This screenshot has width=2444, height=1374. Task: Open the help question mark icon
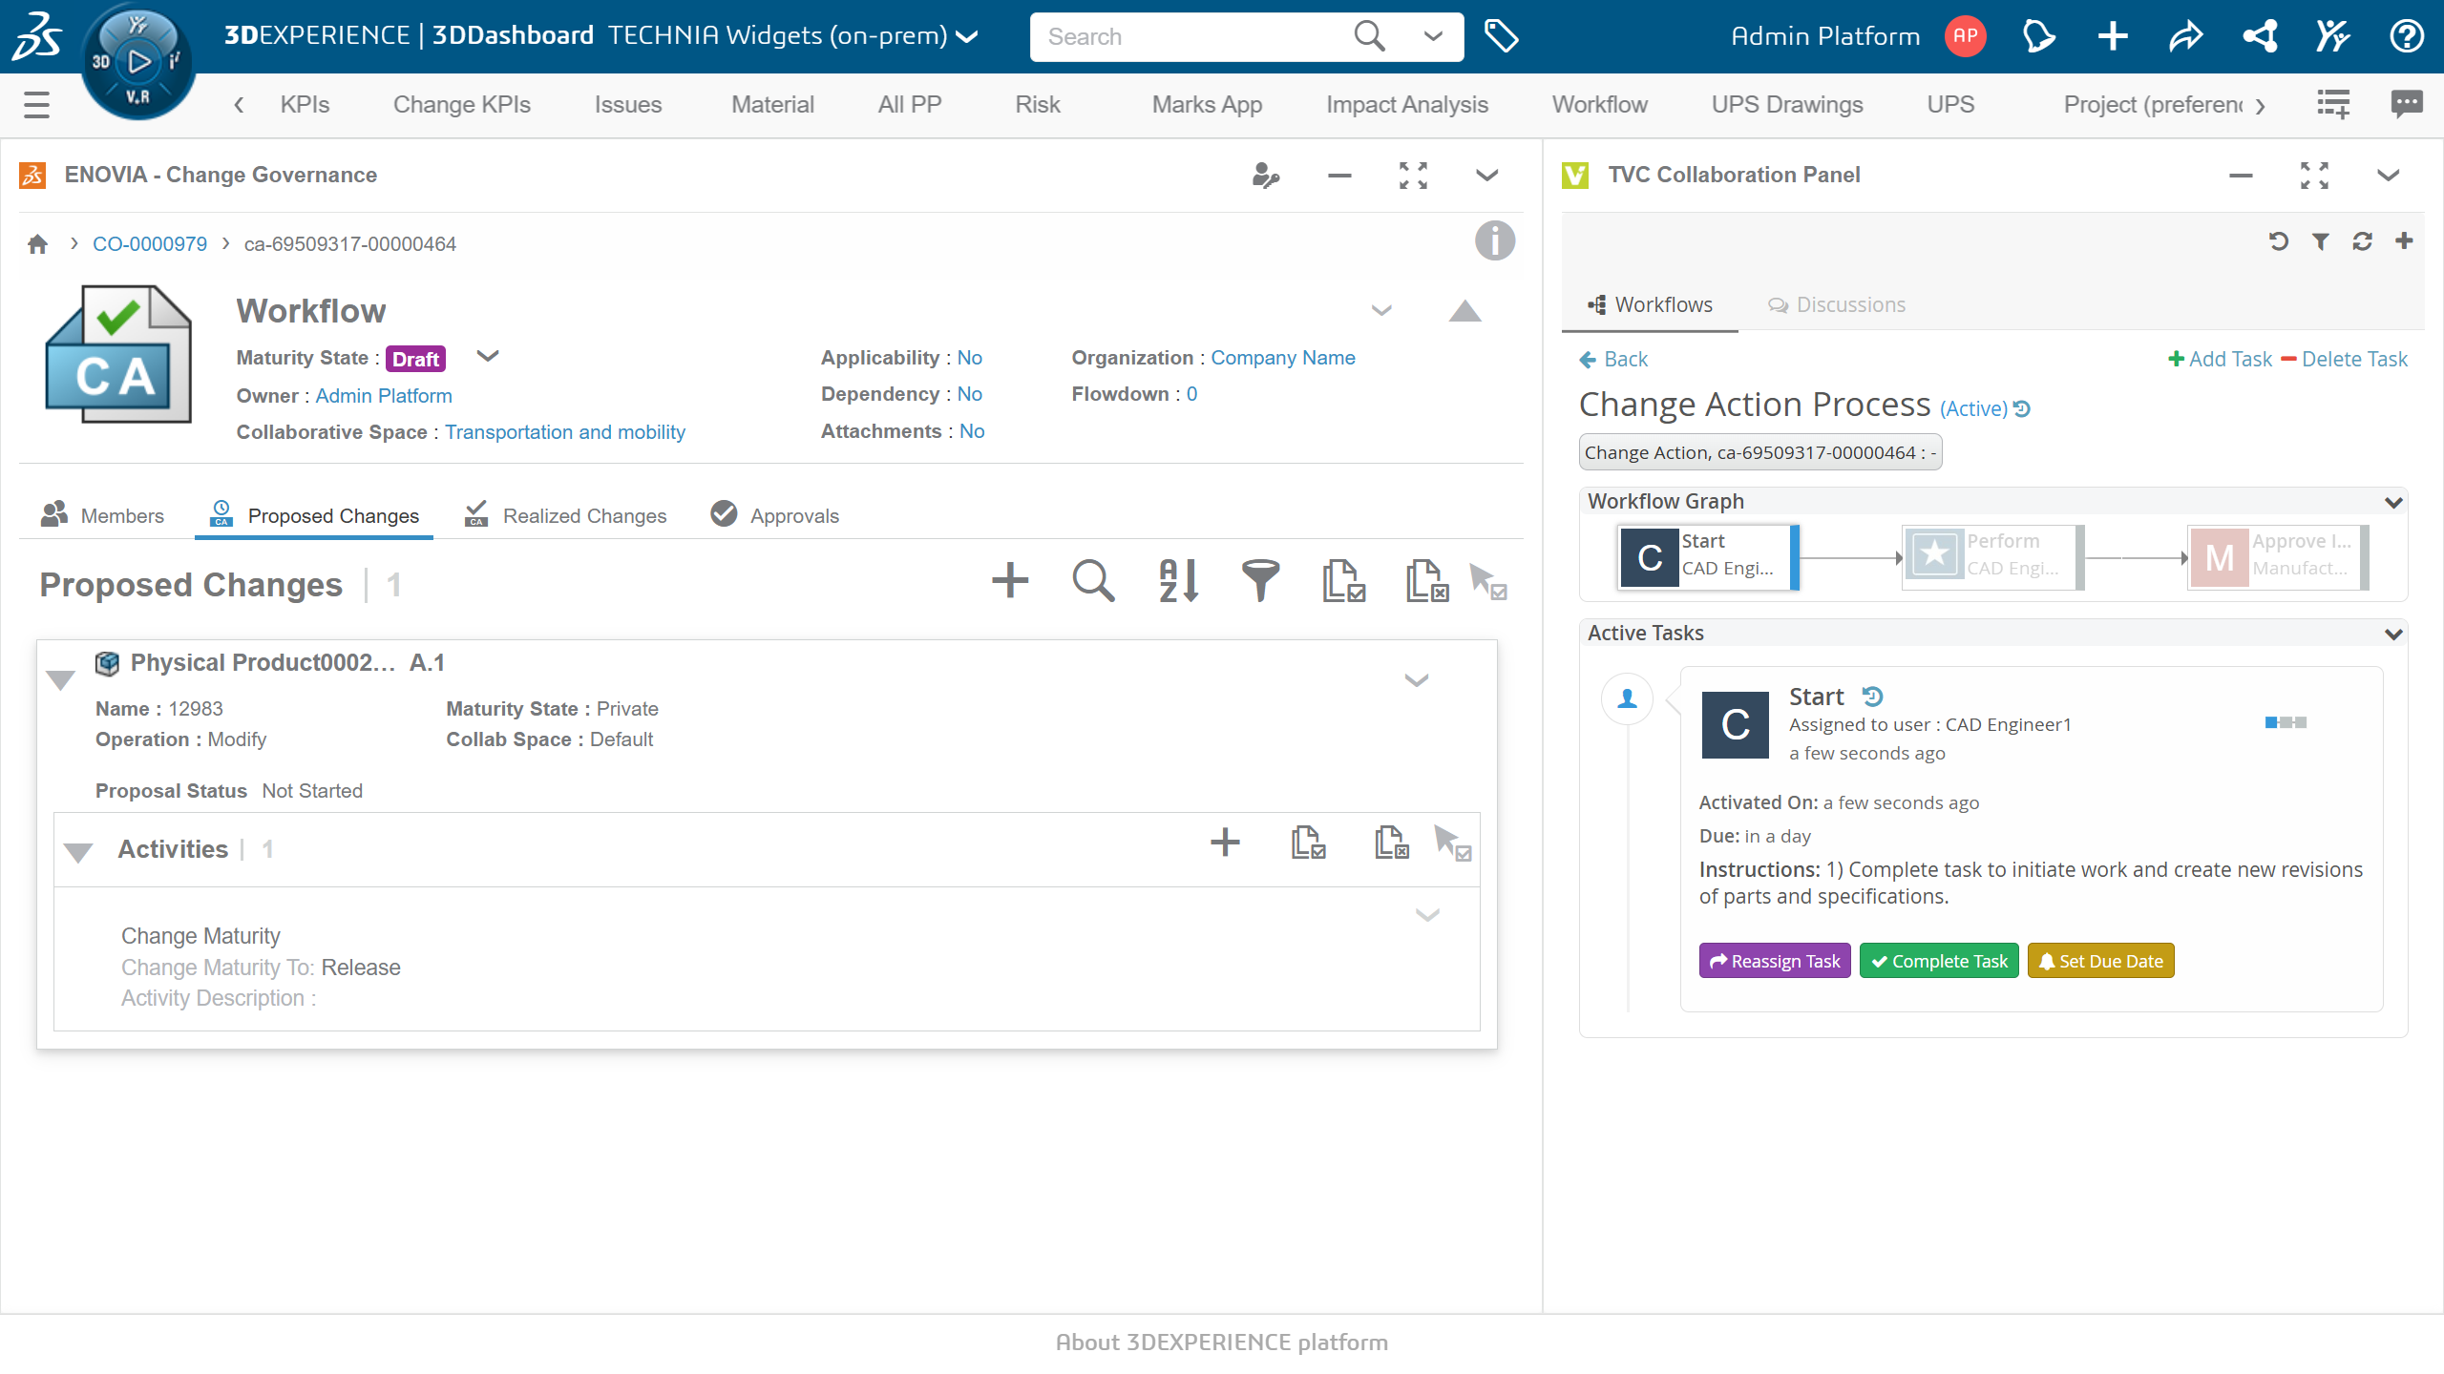click(x=2407, y=36)
